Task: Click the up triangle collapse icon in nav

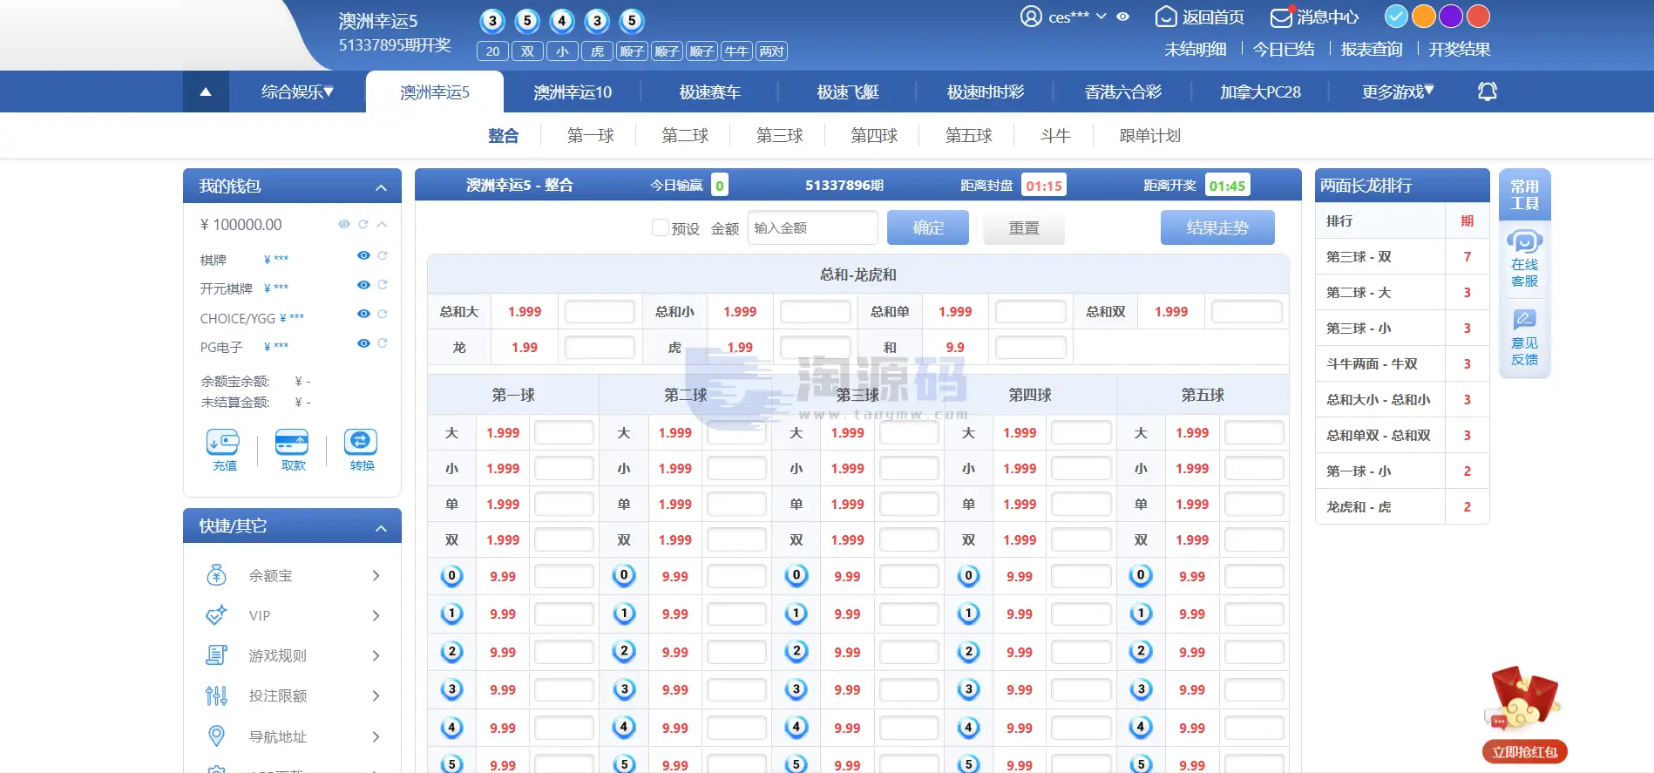Action: [206, 92]
